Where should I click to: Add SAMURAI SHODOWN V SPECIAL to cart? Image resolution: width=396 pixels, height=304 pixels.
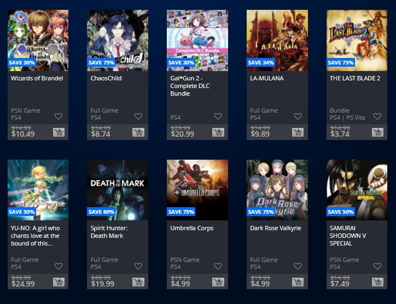click(x=377, y=282)
